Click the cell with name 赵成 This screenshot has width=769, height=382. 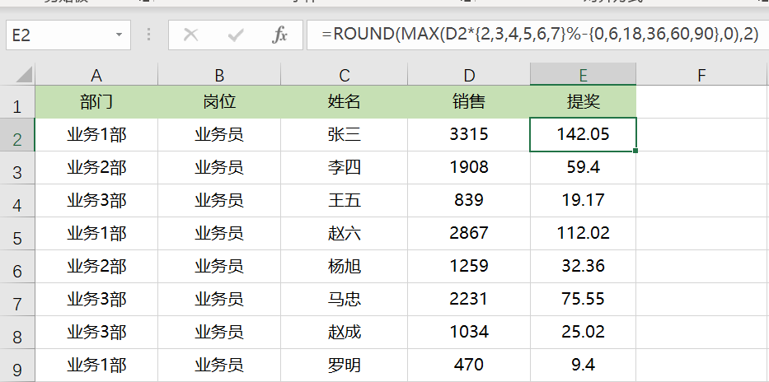(345, 333)
